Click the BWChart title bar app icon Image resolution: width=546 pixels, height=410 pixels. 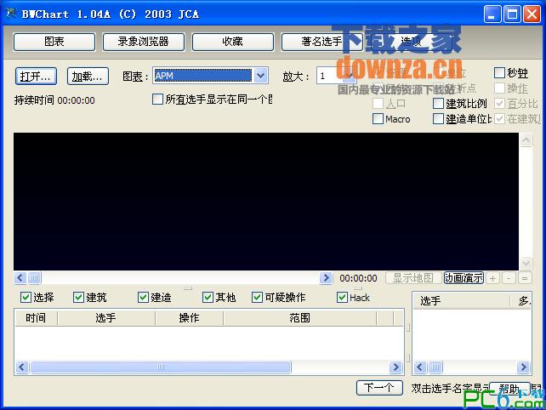(x=11, y=14)
